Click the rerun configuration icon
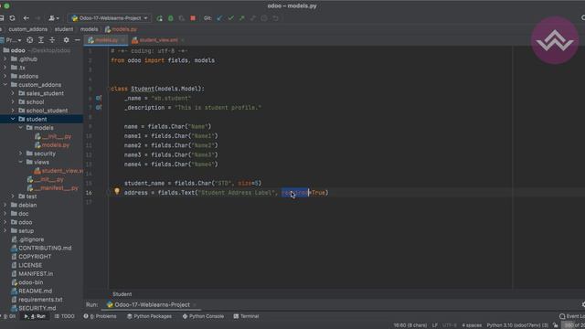The width and height of the screenshot is (585, 329). [x=160, y=18]
